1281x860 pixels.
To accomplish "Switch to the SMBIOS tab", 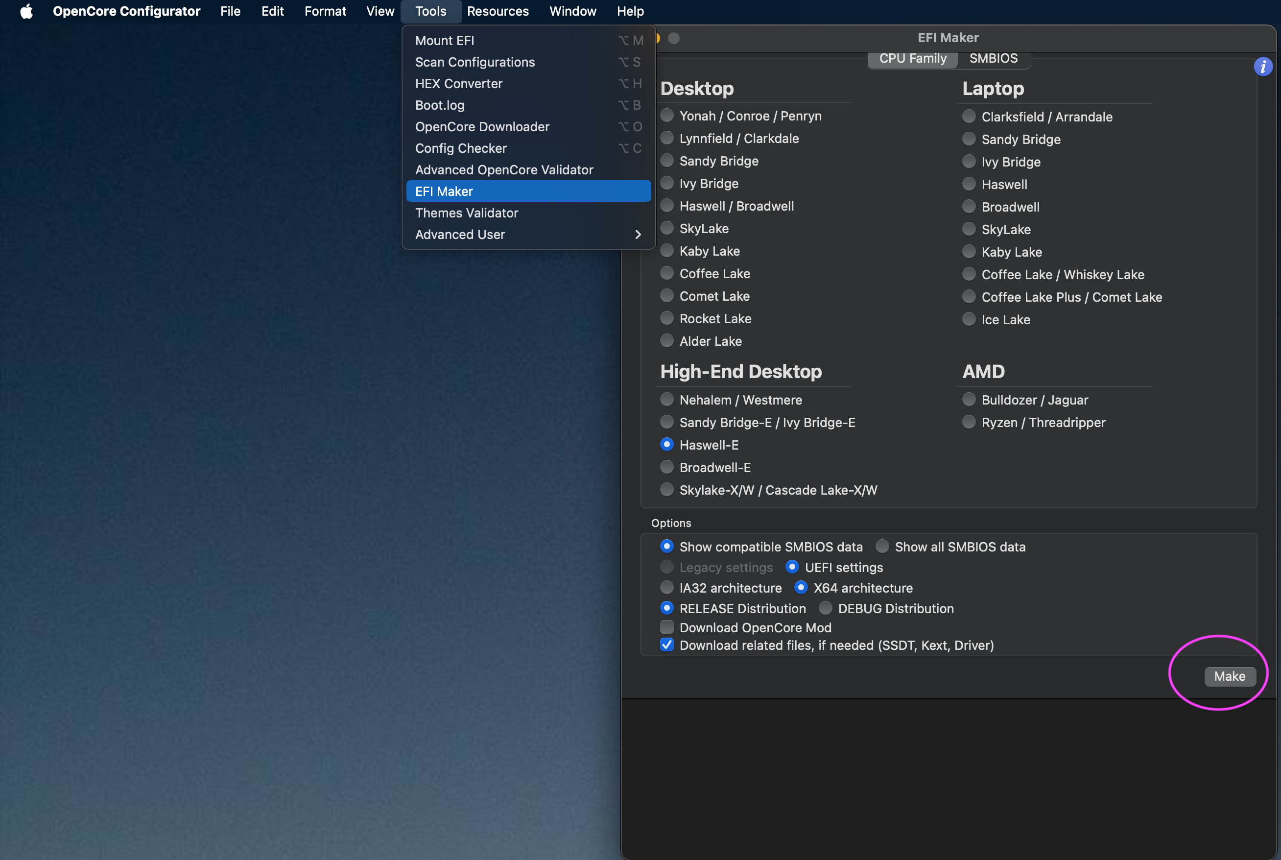I will coord(993,58).
